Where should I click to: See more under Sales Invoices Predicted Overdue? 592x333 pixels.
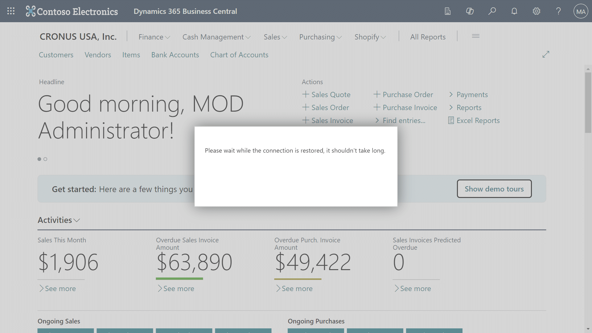[x=413, y=289]
